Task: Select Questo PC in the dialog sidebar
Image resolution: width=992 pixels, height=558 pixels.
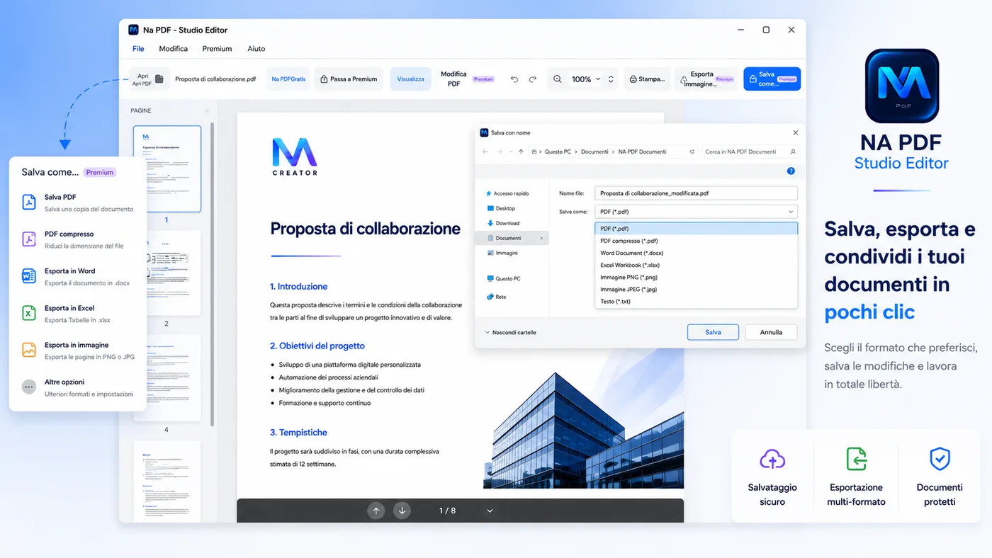Action: coord(504,278)
